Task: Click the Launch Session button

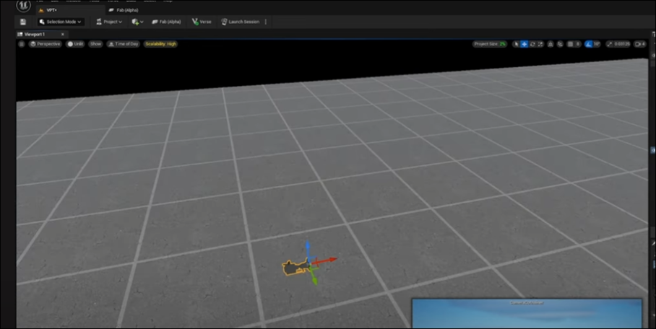Action: coord(240,22)
